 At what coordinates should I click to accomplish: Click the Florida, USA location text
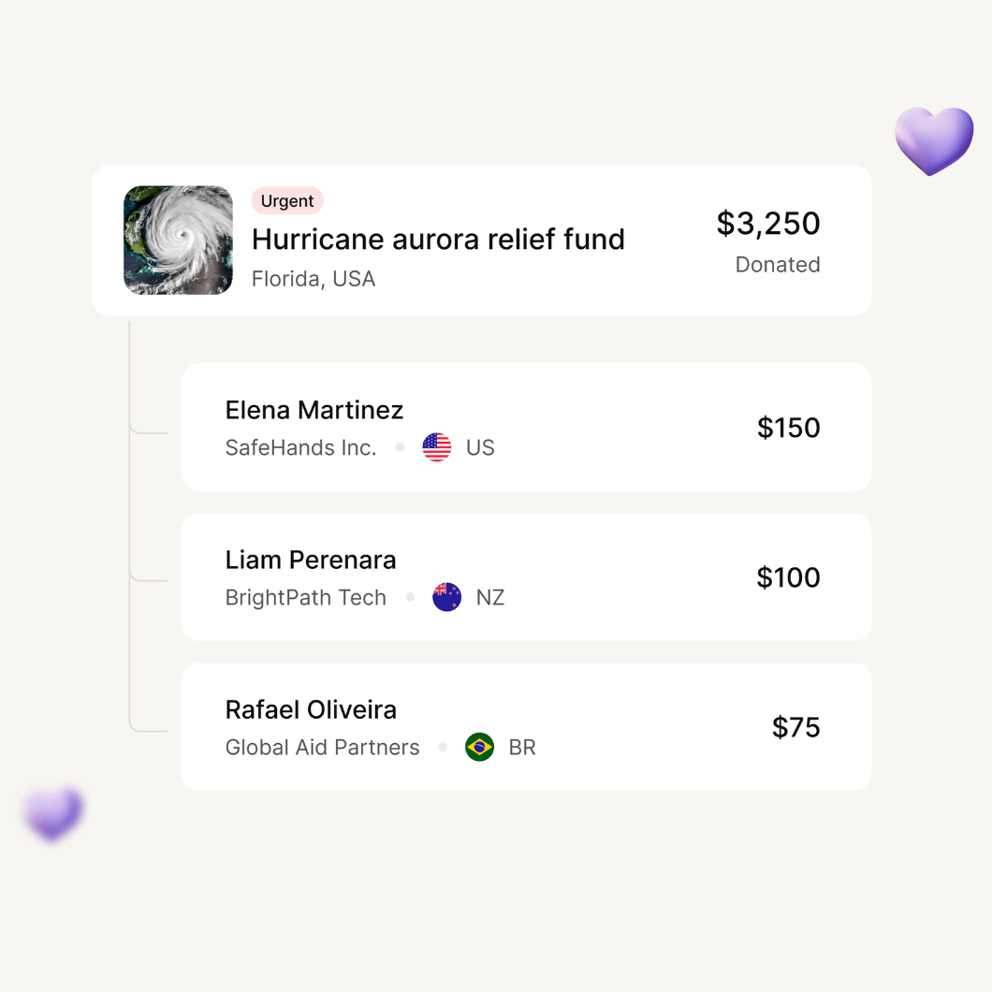click(x=314, y=279)
